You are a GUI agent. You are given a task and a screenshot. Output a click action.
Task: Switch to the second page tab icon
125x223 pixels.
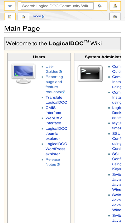point(23,17)
